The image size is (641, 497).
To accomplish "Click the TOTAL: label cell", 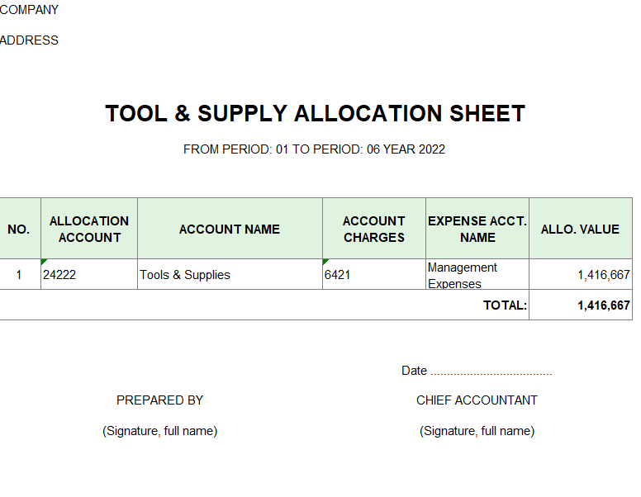I will [x=505, y=305].
